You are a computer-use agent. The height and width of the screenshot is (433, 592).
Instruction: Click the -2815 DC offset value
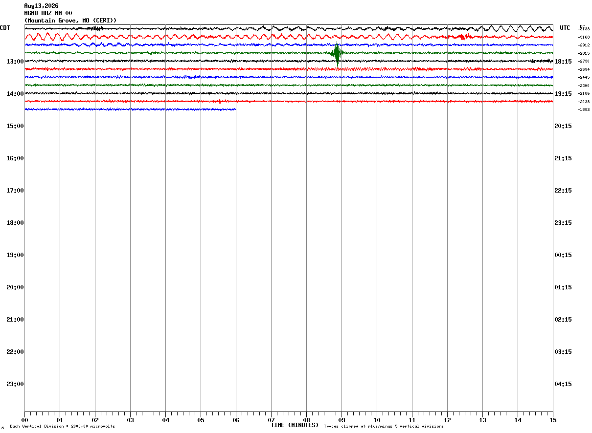[584, 53]
